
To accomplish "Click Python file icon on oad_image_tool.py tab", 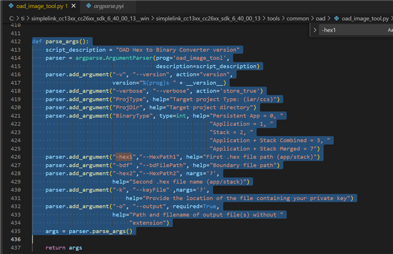I will click(x=11, y=6).
